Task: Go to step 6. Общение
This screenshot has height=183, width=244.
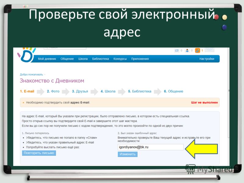Action: pyautogui.click(x=174, y=91)
